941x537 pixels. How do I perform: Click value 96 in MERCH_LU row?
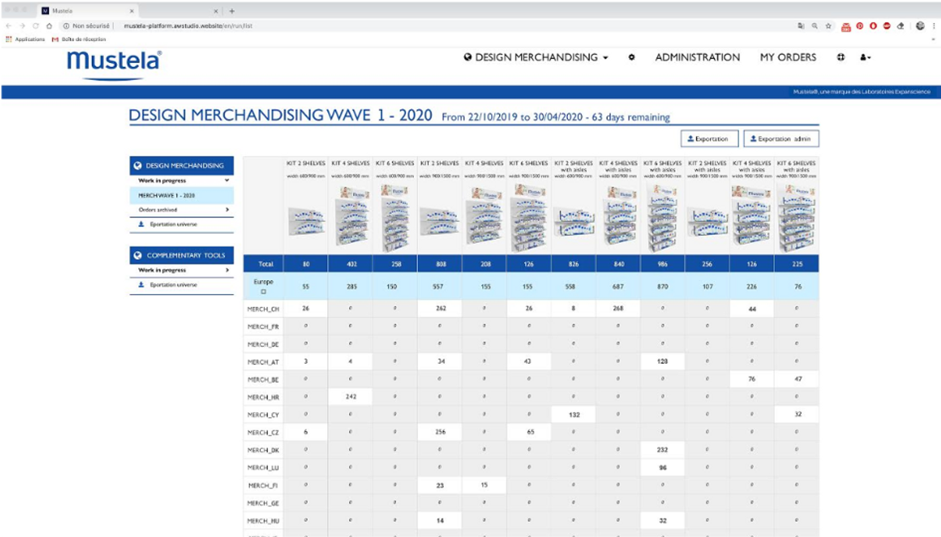pyautogui.click(x=663, y=467)
